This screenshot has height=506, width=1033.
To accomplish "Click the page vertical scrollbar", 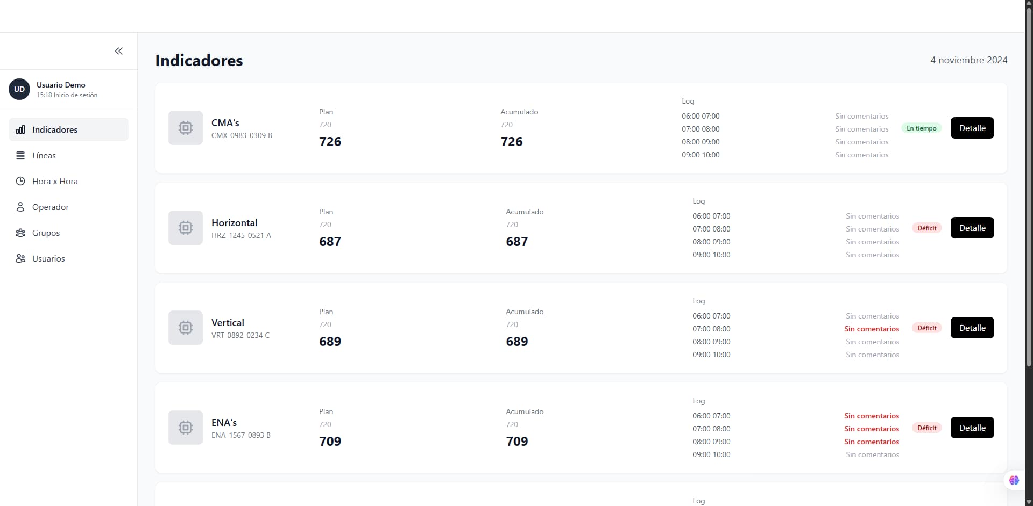I will click(1029, 188).
